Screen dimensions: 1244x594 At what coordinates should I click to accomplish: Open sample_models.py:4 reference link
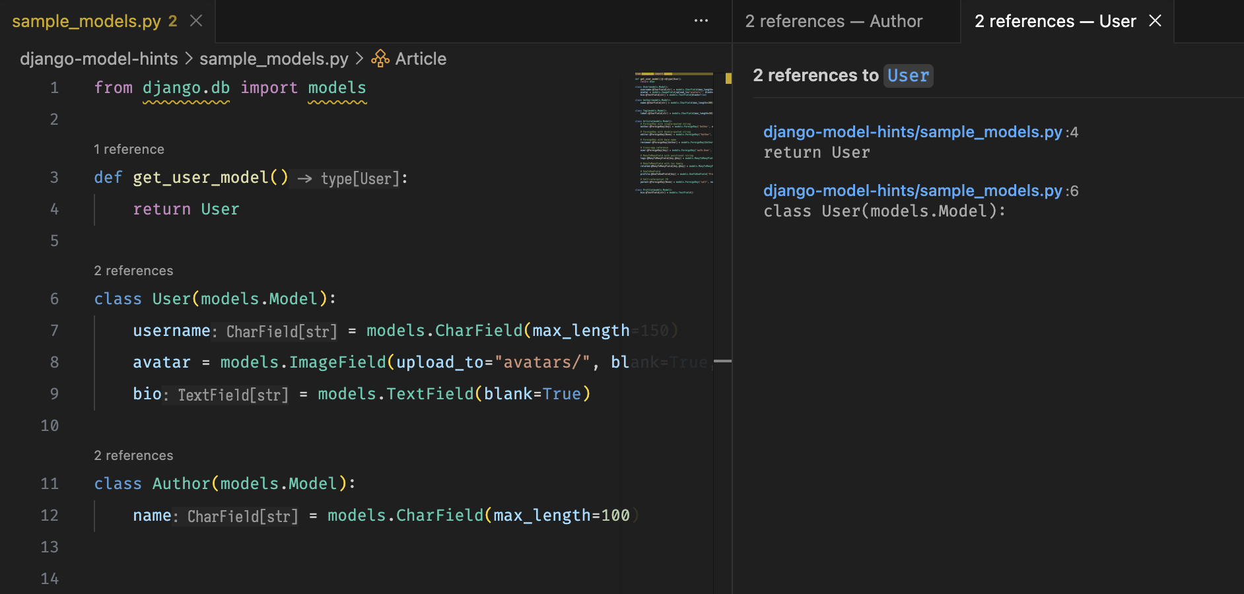pyautogui.click(x=920, y=132)
